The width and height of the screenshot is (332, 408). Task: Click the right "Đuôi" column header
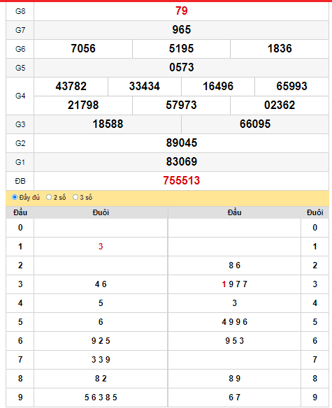point(315,212)
